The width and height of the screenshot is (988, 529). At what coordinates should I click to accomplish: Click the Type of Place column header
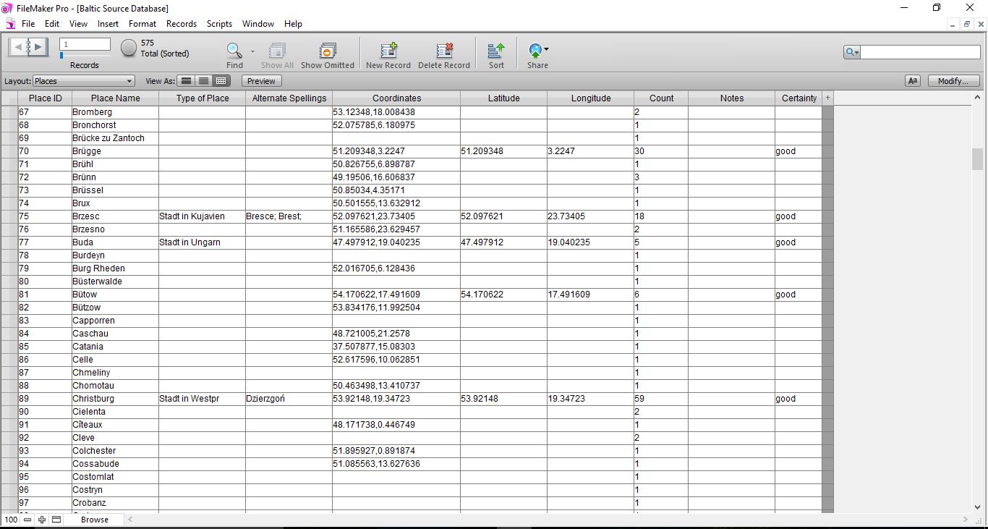[x=202, y=98]
